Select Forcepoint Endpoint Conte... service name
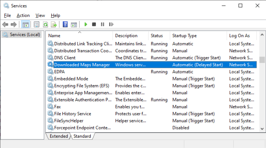This screenshot has height=148, width=266. click(82, 128)
